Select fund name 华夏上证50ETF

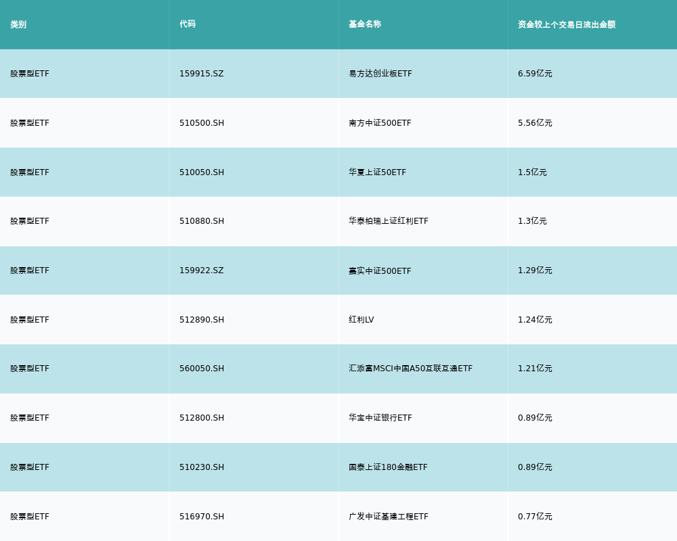pos(377,172)
